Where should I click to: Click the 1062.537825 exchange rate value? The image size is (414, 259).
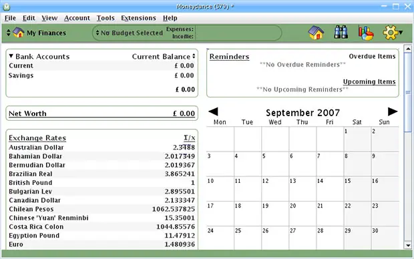pyautogui.click(x=174, y=209)
